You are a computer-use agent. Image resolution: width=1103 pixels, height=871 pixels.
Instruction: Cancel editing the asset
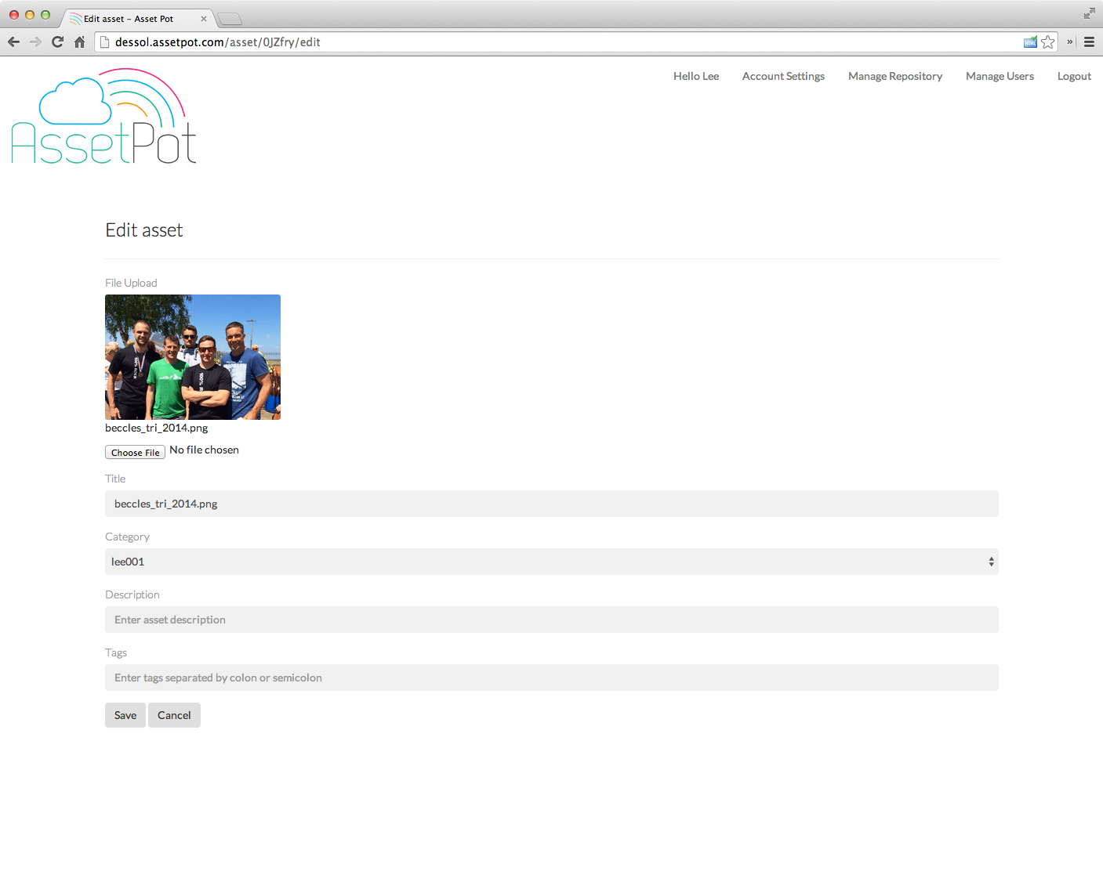click(x=174, y=715)
